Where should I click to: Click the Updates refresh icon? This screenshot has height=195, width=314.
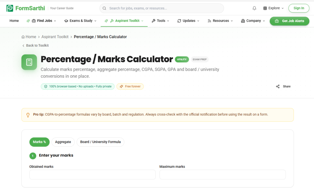[x=179, y=21]
